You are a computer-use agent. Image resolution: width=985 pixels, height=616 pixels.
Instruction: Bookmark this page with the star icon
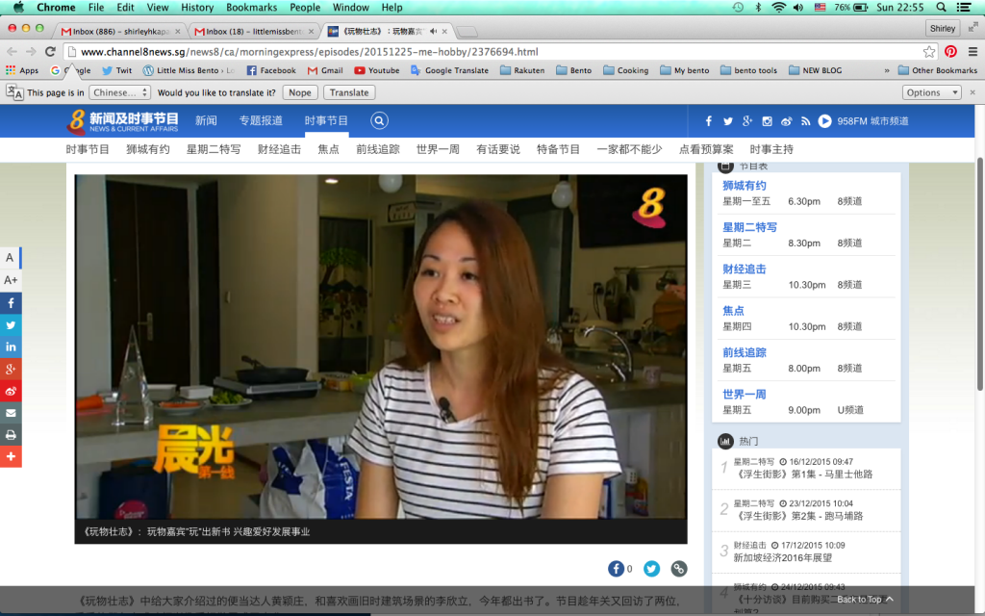928,52
